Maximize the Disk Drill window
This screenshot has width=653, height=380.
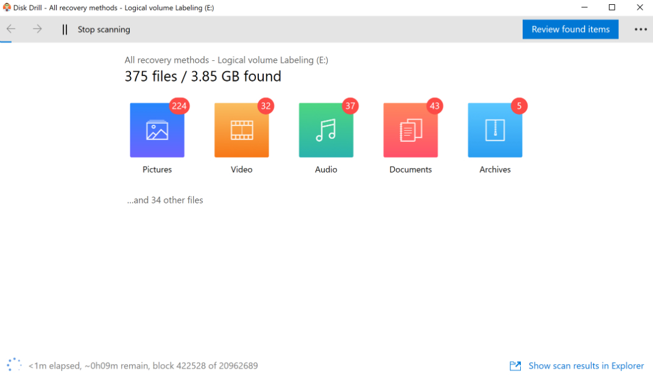612,7
